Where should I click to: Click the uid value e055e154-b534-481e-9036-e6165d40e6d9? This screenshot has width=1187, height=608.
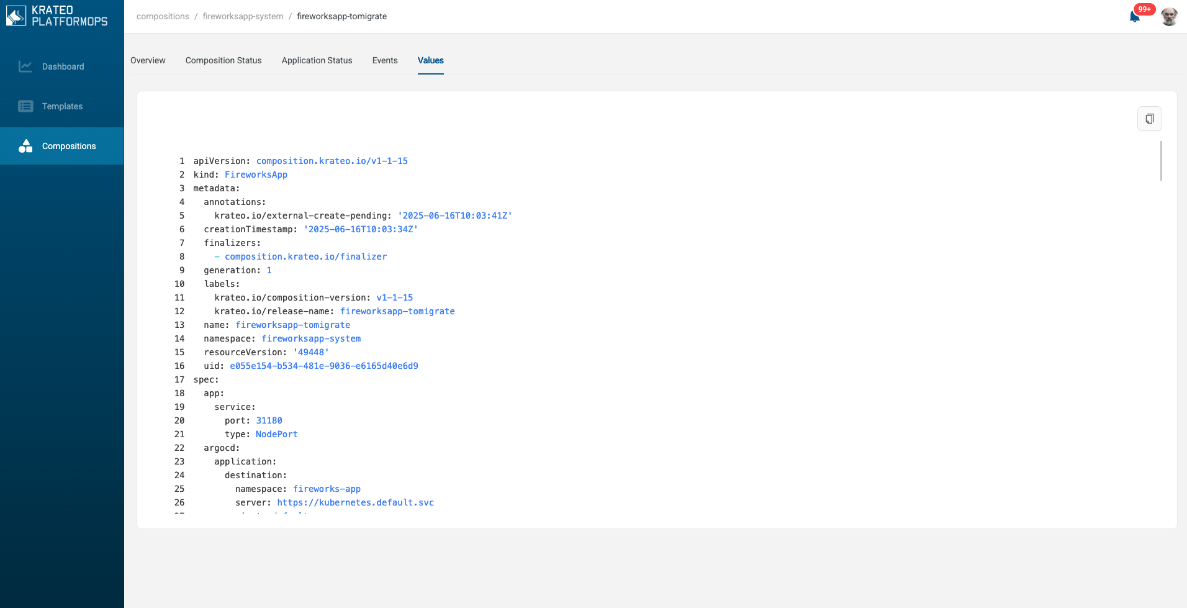(324, 366)
